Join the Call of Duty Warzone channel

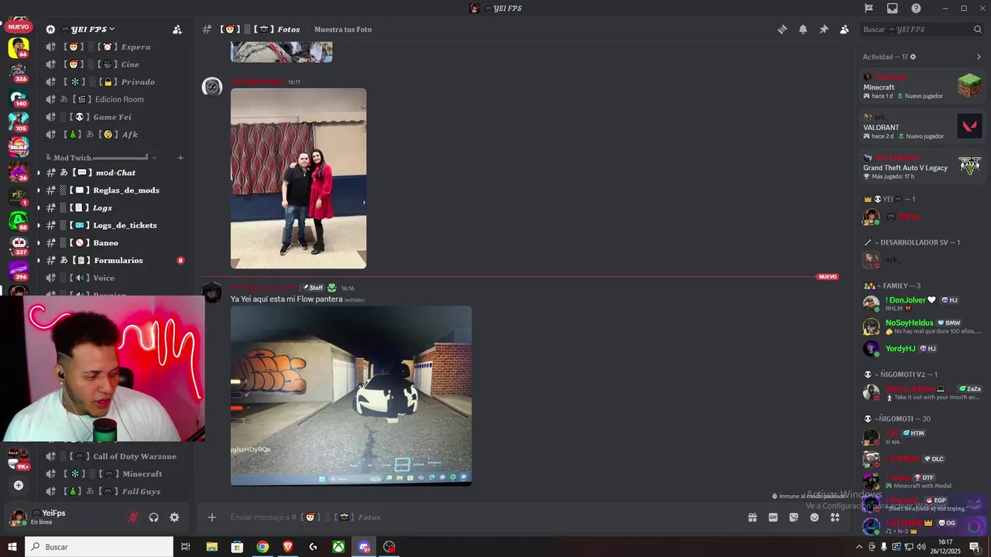click(x=115, y=456)
